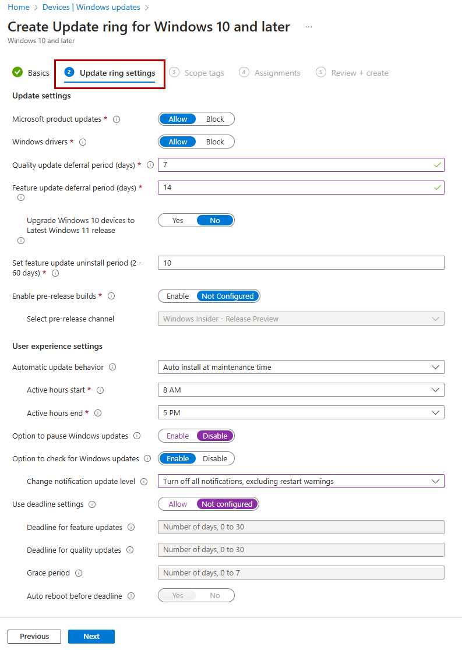Set Microsoft product updates to Block
462x650 pixels.
tap(215, 119)
